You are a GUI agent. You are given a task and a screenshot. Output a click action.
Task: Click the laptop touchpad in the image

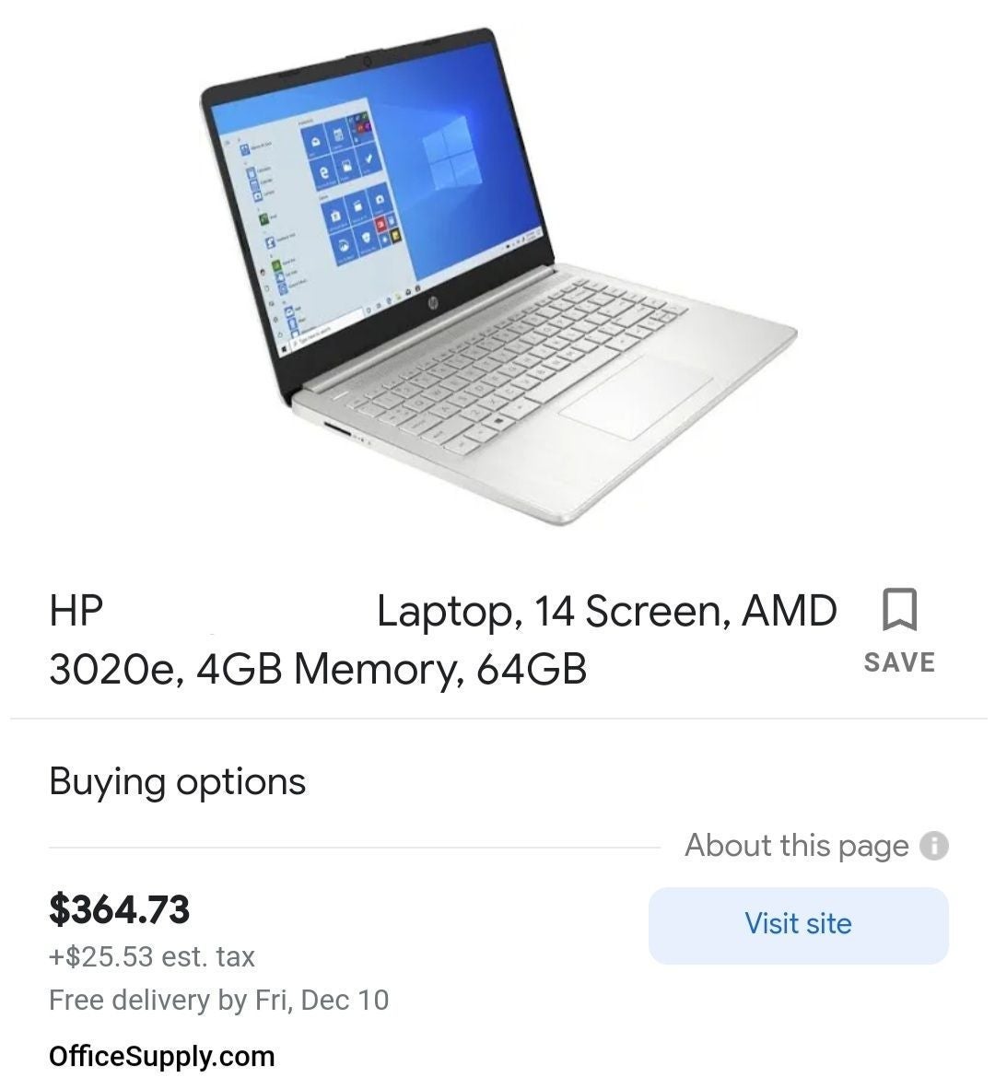[637, 396]
